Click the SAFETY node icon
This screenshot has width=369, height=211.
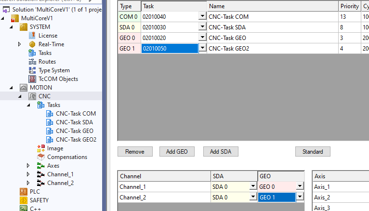click(x=24, y=200)
